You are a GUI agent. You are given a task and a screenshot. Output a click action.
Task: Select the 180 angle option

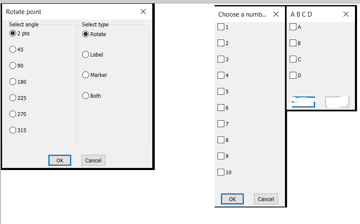click(x=13, y=82)
